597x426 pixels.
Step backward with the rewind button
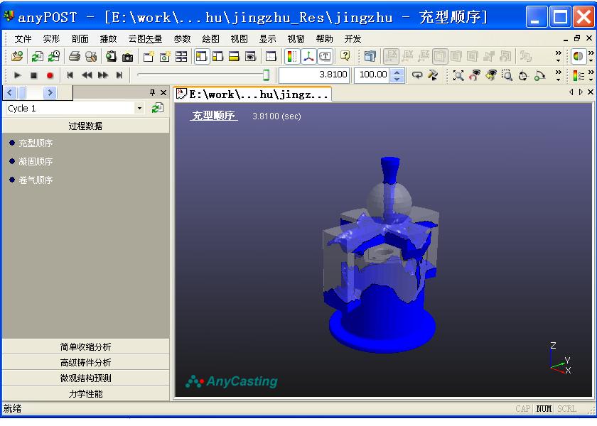(x=87, y=75)
